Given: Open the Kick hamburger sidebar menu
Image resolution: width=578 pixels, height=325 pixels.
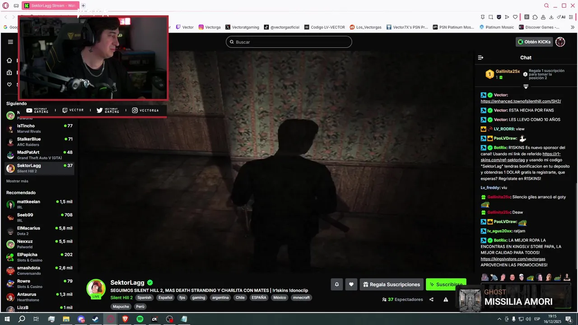Looking at the screenshot, I should point(10,42).
